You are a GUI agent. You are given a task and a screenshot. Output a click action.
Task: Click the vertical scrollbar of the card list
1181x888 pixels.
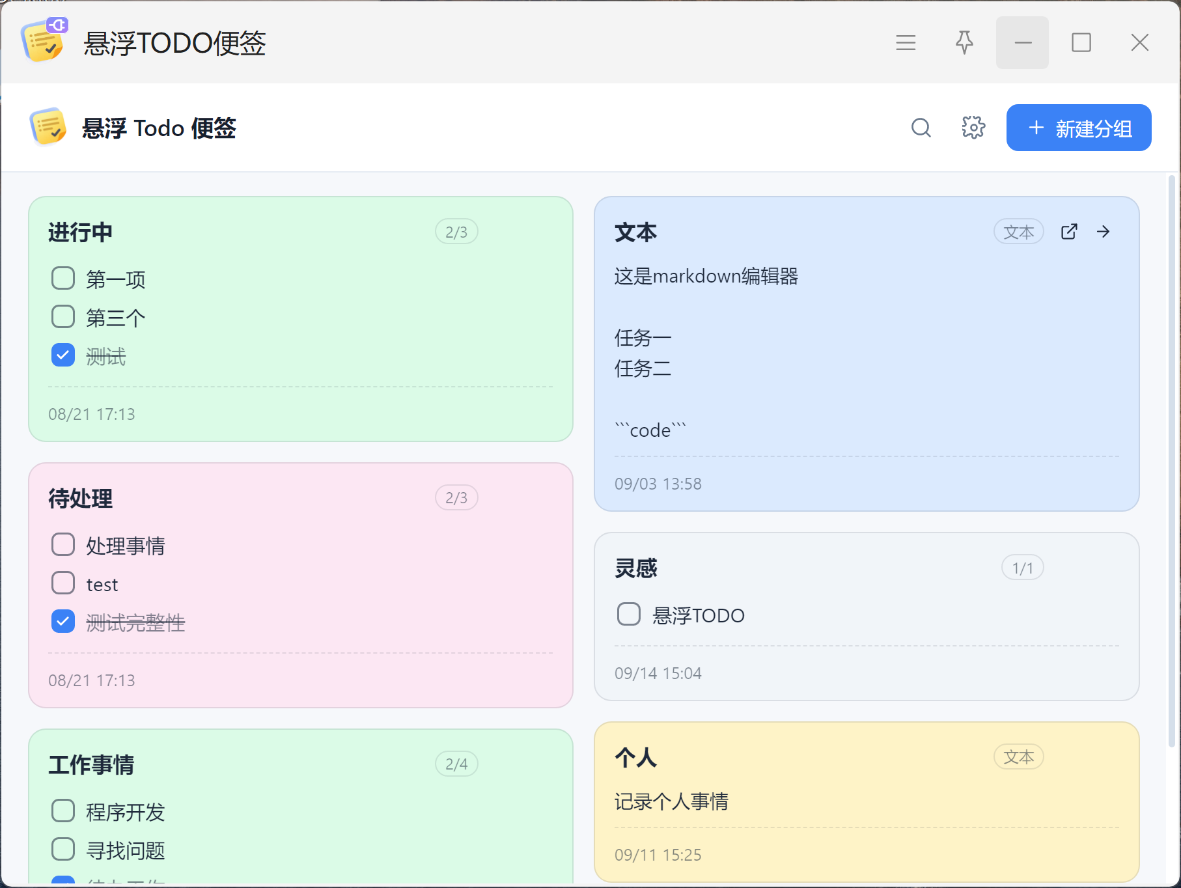pos(1172,461)
